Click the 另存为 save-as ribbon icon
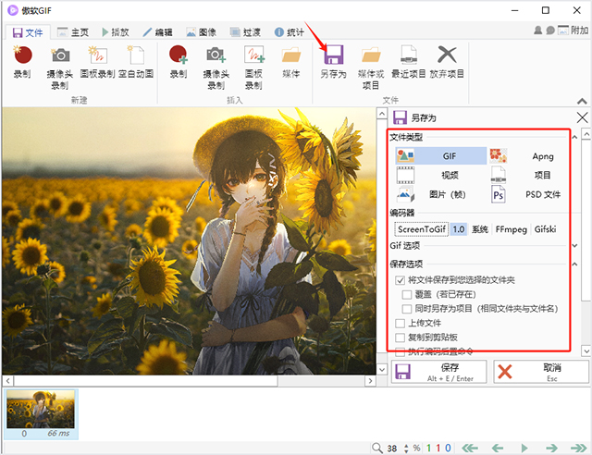592x455 pixels. [333, 55]
